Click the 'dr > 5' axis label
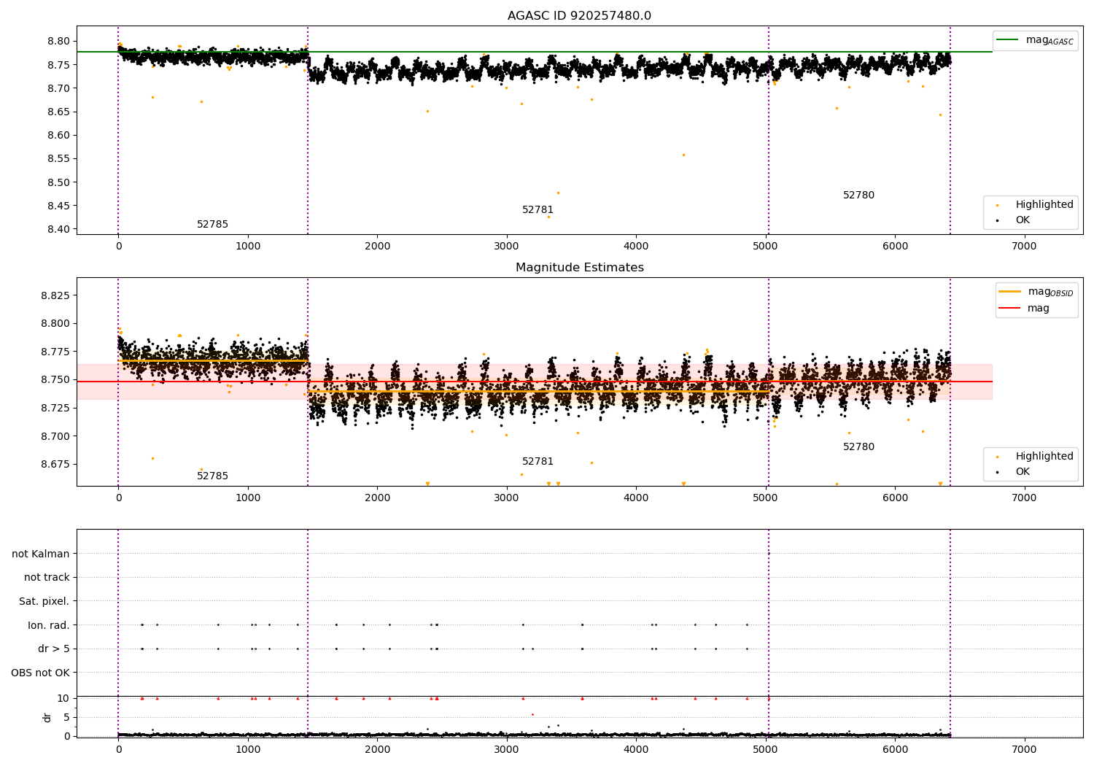Image resolution: width=1094 pixels, height=766 pixels. (54, 649)
